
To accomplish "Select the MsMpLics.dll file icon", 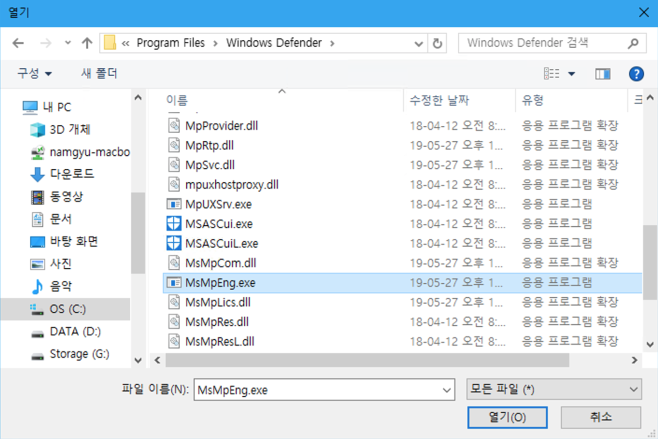I will point(173,302).
